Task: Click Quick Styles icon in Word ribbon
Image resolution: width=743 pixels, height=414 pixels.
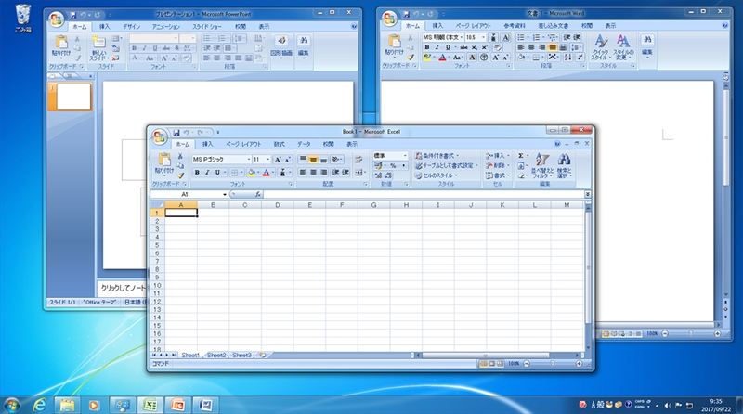Action: [601, 41]
